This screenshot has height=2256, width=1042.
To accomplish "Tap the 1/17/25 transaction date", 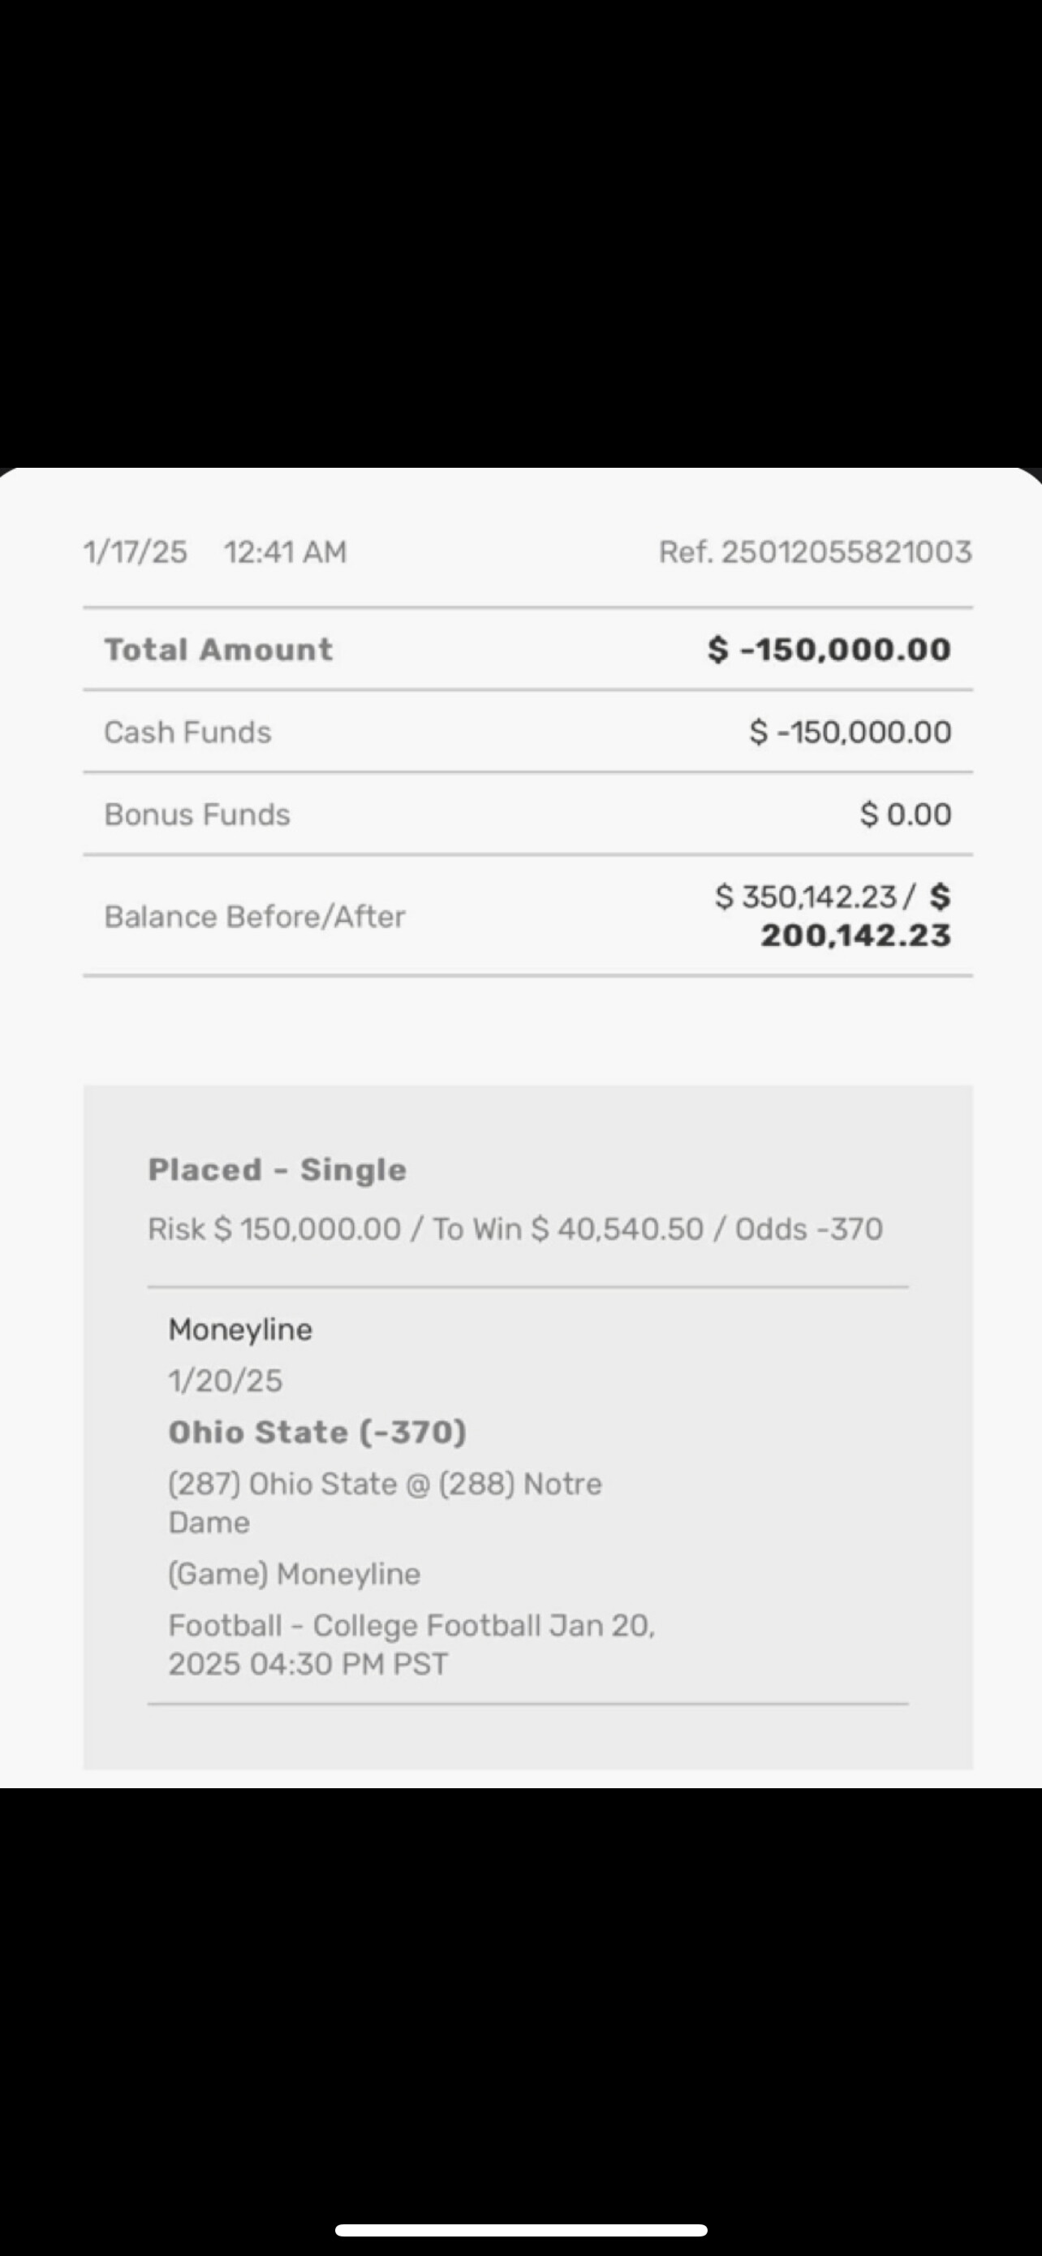I will 135,551.
